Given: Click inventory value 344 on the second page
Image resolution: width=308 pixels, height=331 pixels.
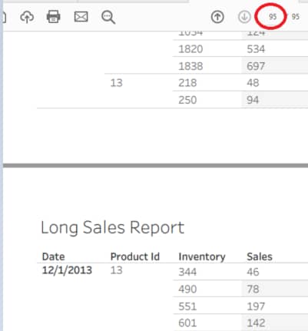Looking at the screenshot, I should tap(187, 272).
